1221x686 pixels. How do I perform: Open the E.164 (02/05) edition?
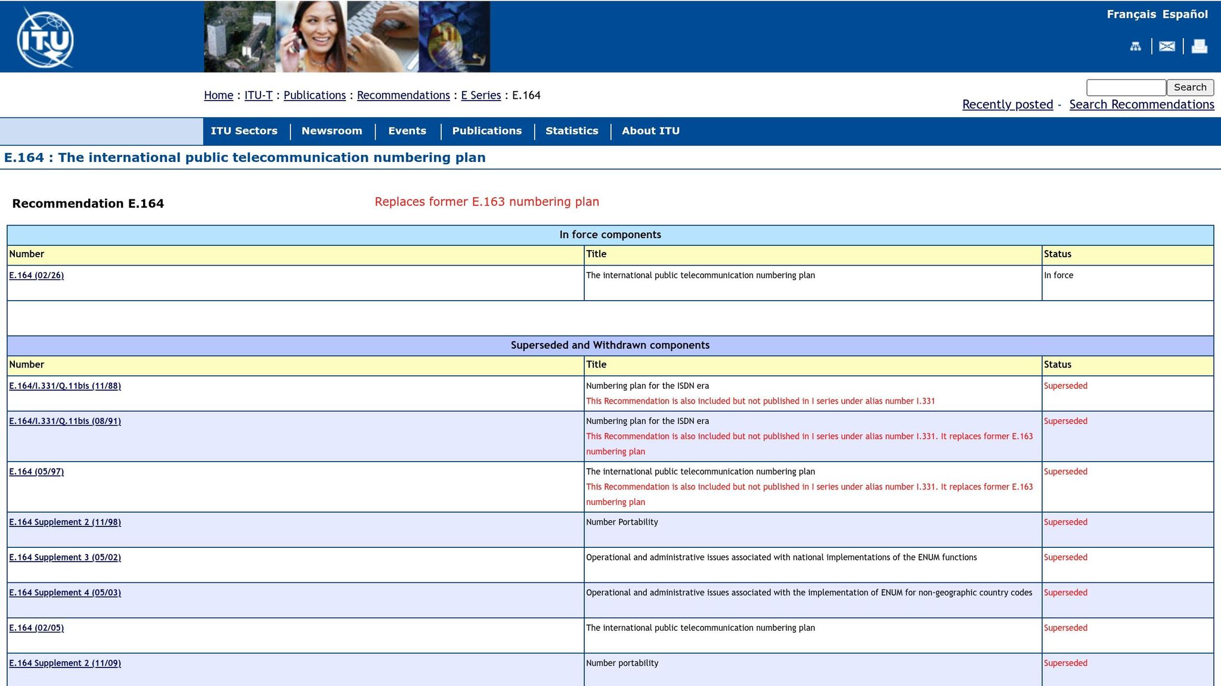pos(36,628)
